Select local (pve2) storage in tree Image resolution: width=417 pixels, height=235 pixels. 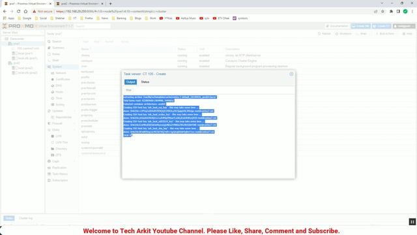click(25, 68)
